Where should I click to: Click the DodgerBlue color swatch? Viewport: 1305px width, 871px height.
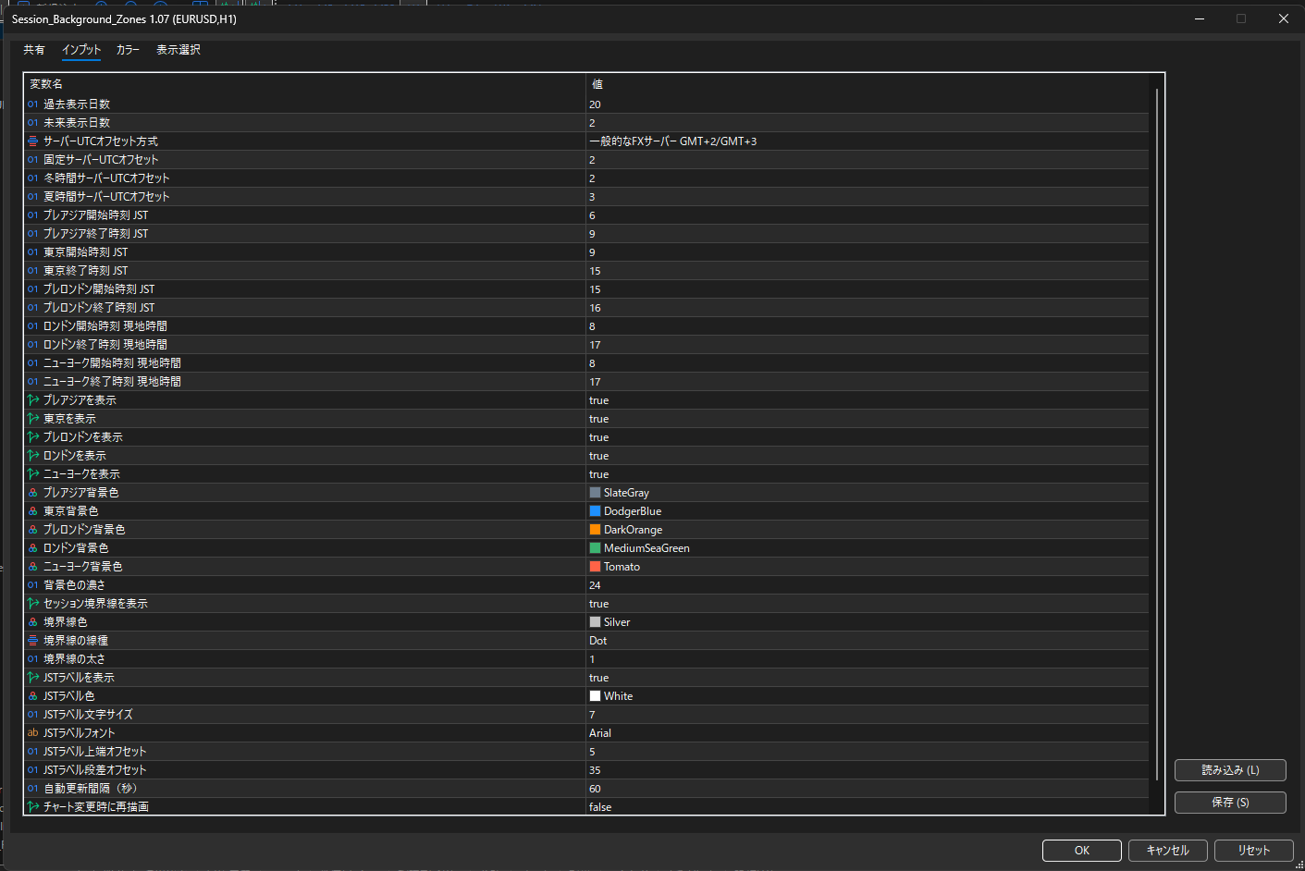tap(595, 511)
